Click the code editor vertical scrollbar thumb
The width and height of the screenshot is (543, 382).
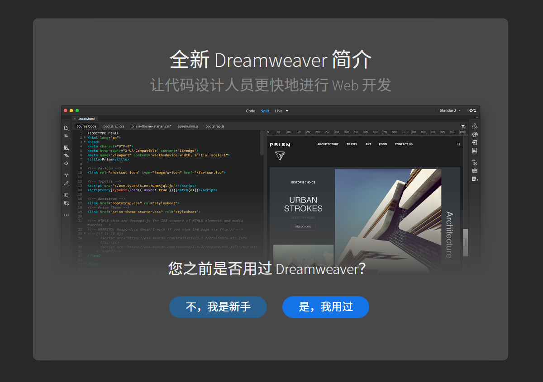pos(262,143)
